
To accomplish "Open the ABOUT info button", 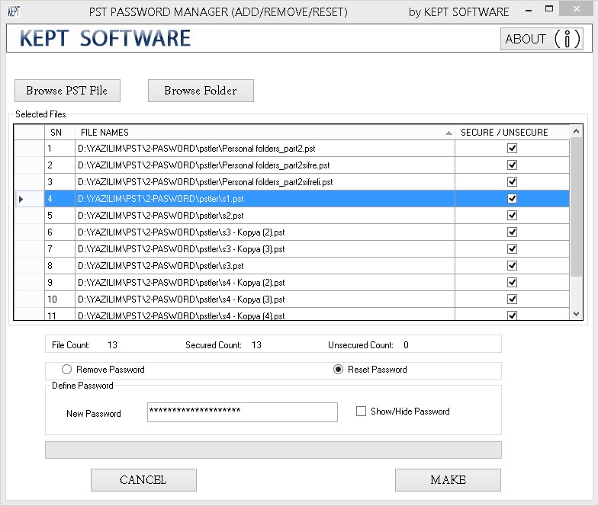I will 542,39.
